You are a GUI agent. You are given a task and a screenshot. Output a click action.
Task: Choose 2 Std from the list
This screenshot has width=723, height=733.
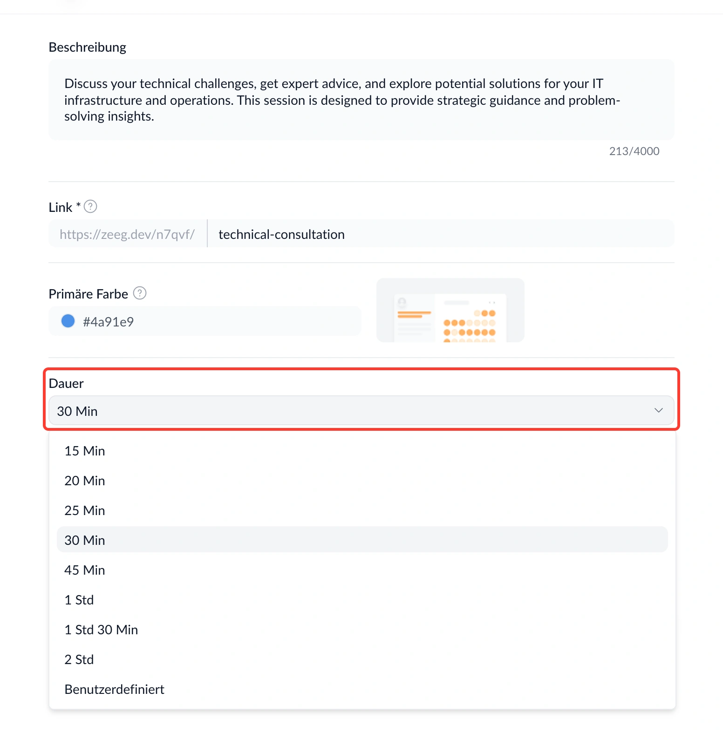point(362,659)
